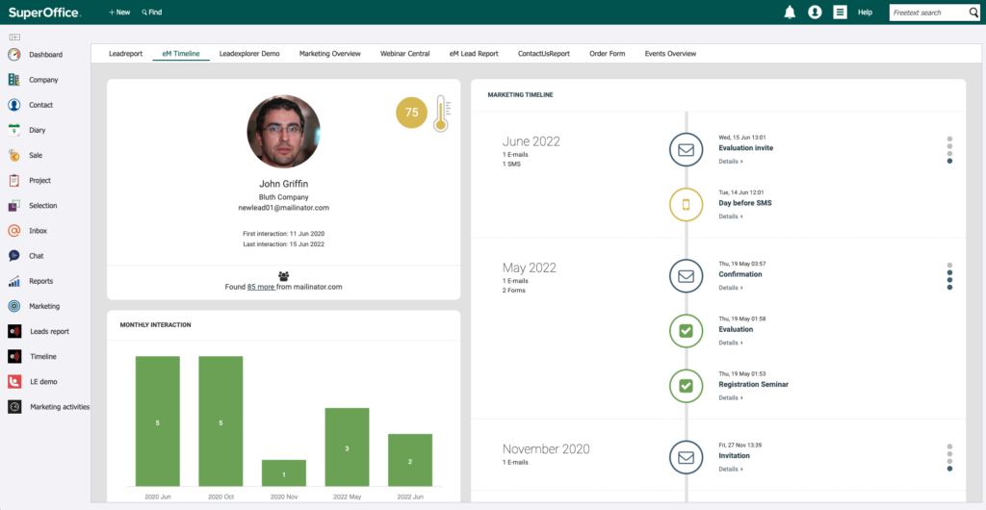Image resolution: width=986 pixels, height=510 pixels.
Task: Click the 2020 Oct bar in chart
Action: [221, 421]
